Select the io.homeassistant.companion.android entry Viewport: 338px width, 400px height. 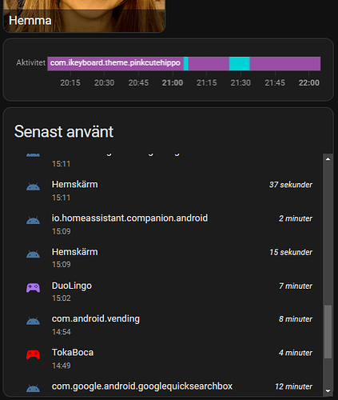[x=169, y=224]
